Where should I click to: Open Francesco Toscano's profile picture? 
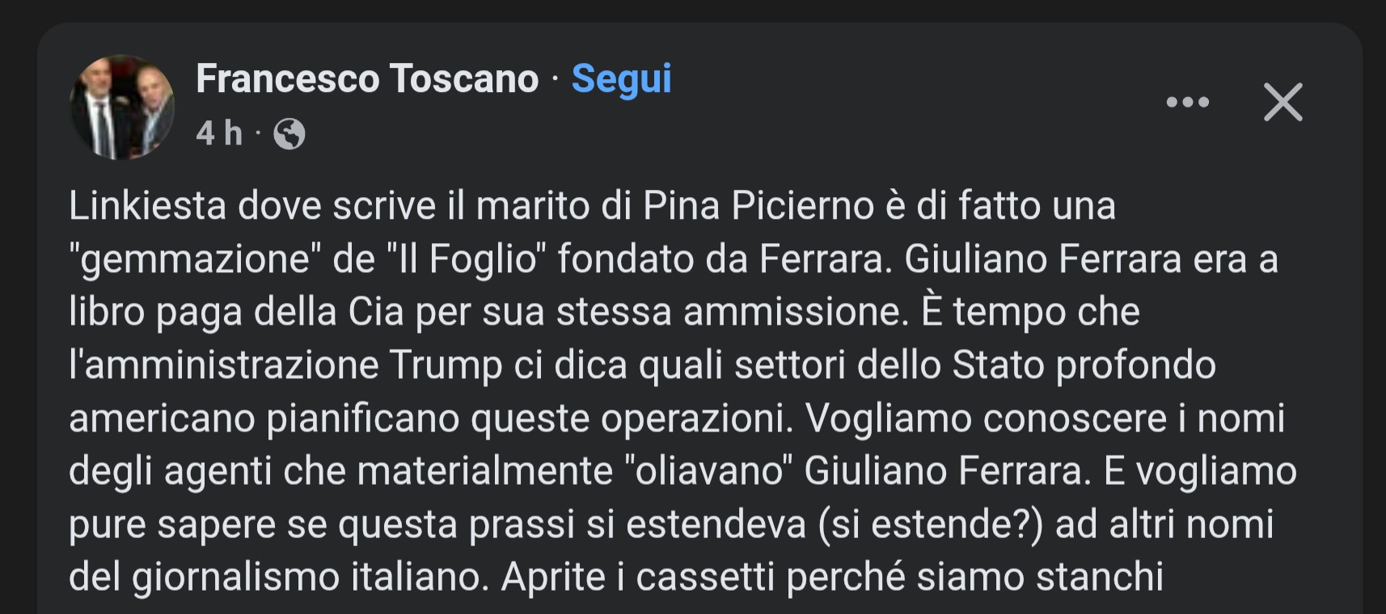pos(122,107)
